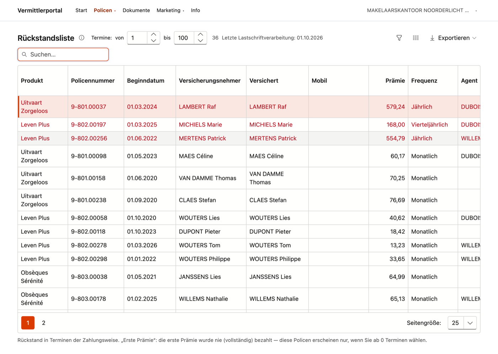Viewport: 498px width, 354px height.
Task: Select policy number 9-802.00256
Action: 89,138
